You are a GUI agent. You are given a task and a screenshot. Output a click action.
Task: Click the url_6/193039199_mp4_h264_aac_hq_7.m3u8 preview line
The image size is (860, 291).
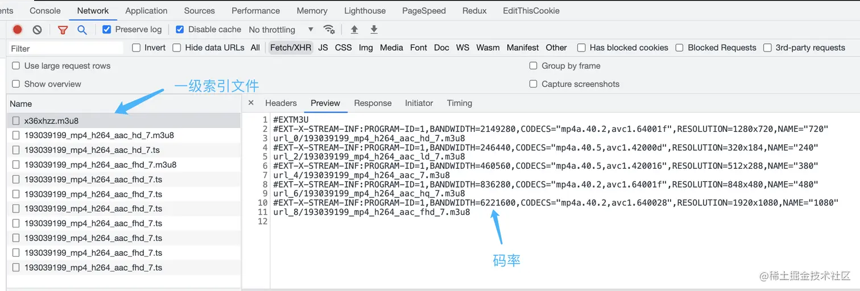click(x=369, y=193)
